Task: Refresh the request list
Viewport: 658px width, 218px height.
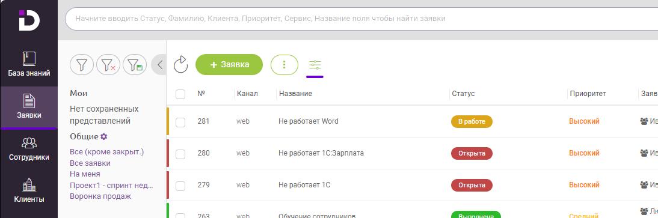Action: [x=180, y=65]
